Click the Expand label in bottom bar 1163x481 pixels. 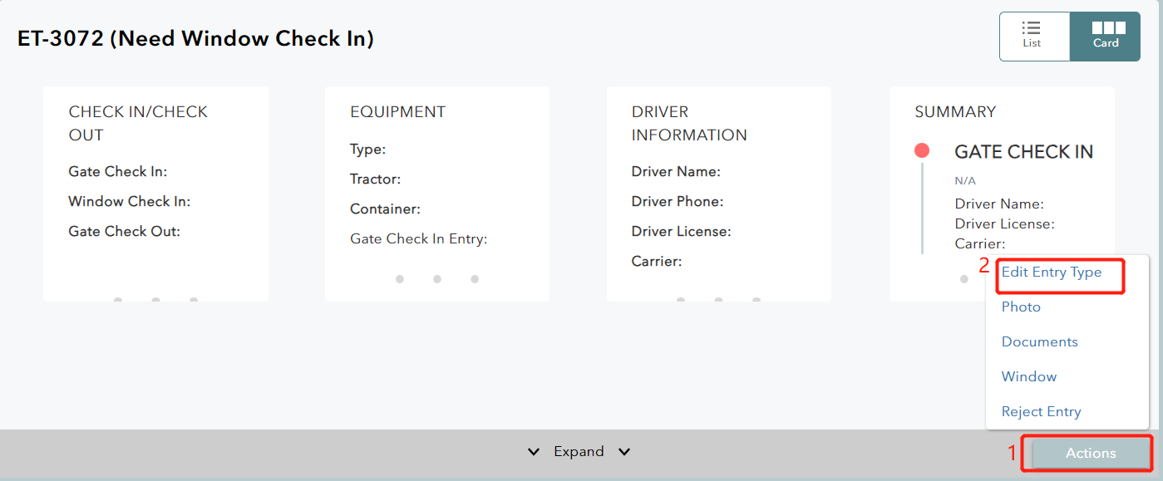point(579,452)
